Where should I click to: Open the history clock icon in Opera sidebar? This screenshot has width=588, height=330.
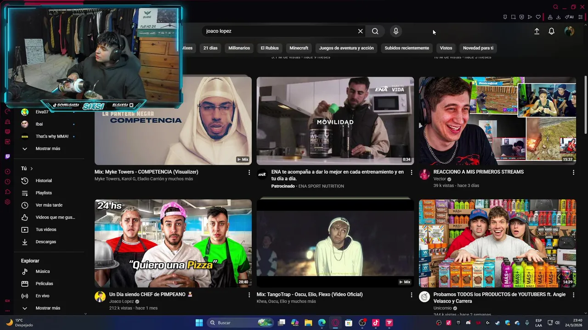tap(7, 181)
